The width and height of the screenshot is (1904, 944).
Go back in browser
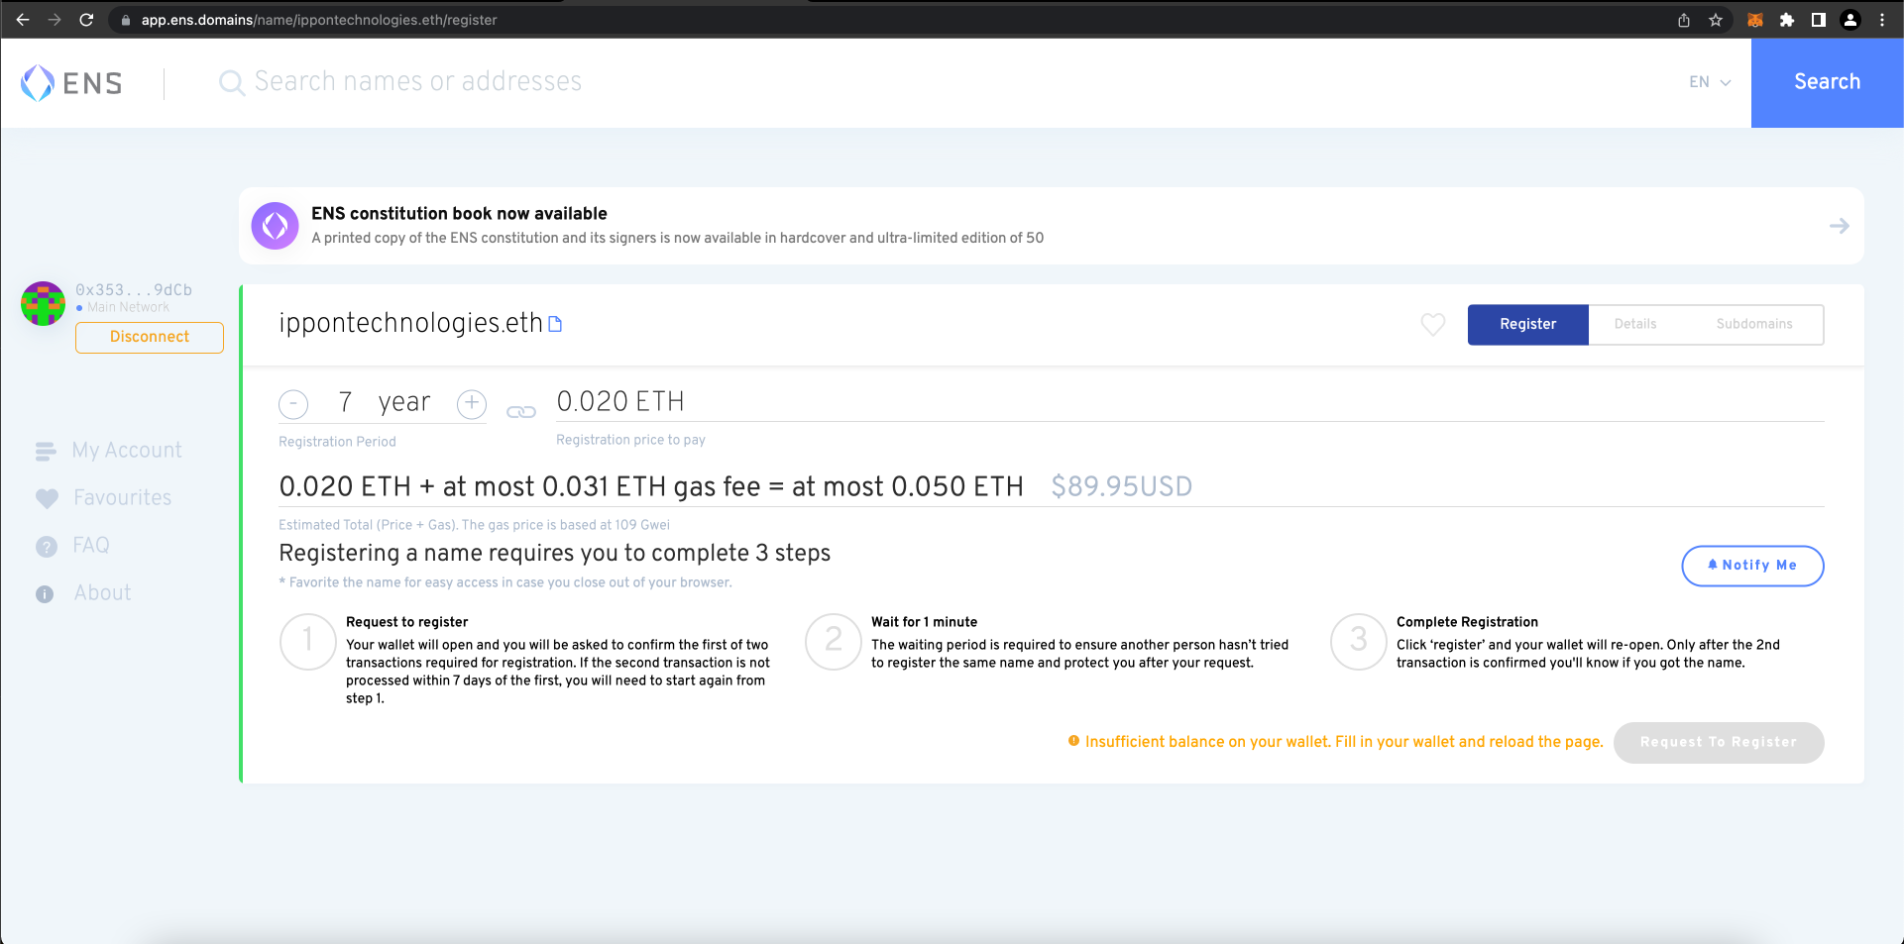[x=23, y=20]
